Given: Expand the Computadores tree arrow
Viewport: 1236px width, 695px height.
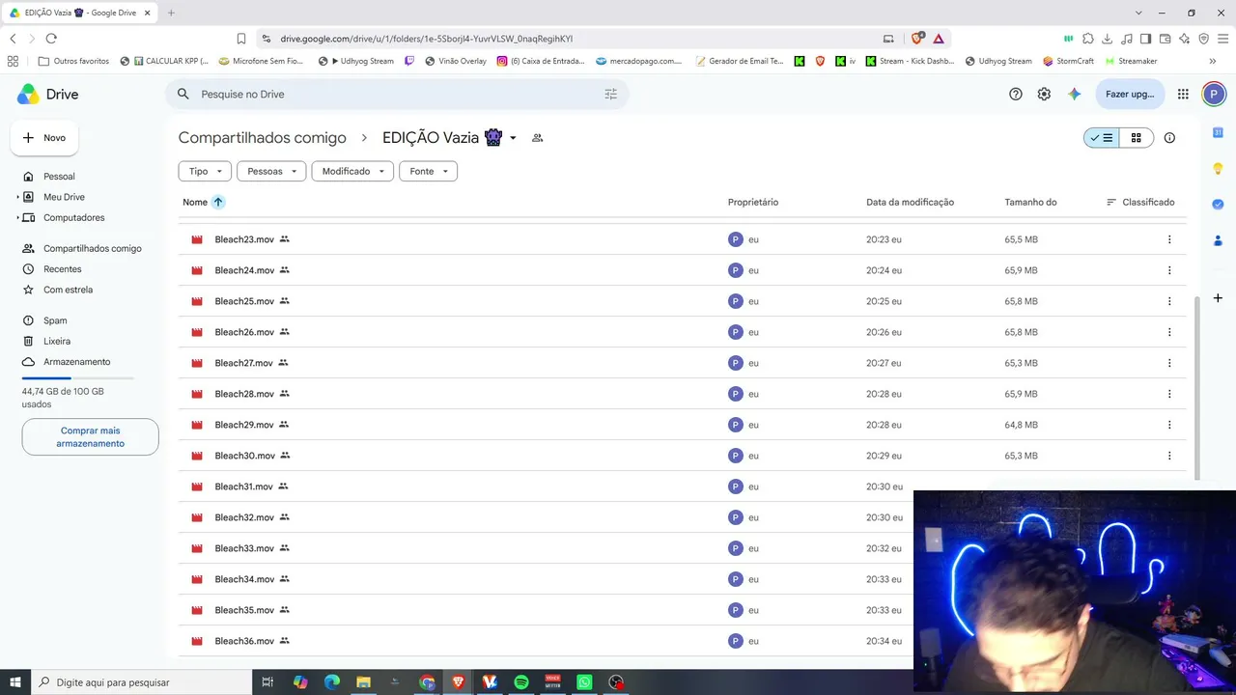Looking at the screenshot, I should (18, 218).
